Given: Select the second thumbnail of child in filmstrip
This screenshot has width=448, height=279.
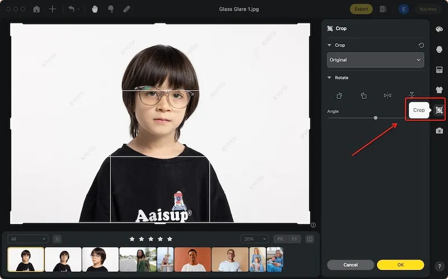Looking at the screenshot, I should tap(63, 259).
